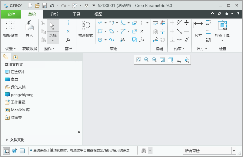Switch to the 分析 tab

[x=54, y=14]
